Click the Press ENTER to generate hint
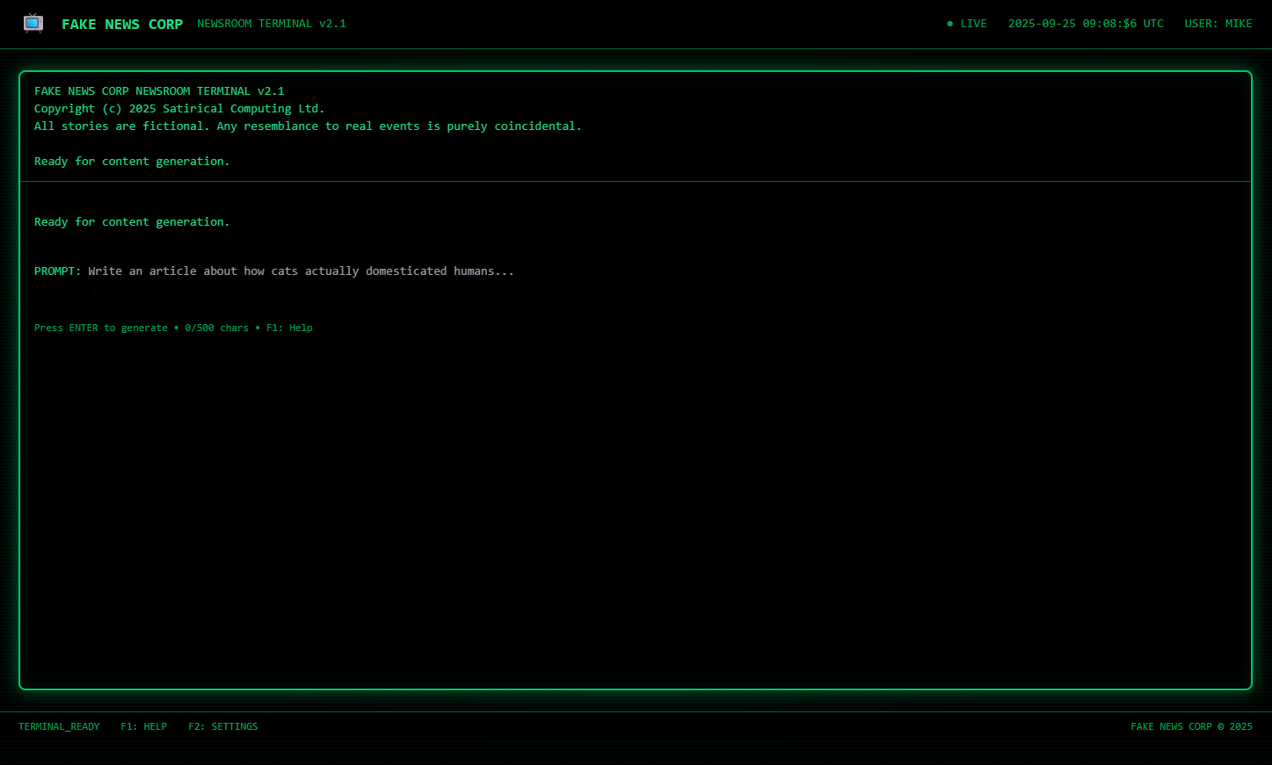Viewport: 1272px width, 765px height. 100,328
